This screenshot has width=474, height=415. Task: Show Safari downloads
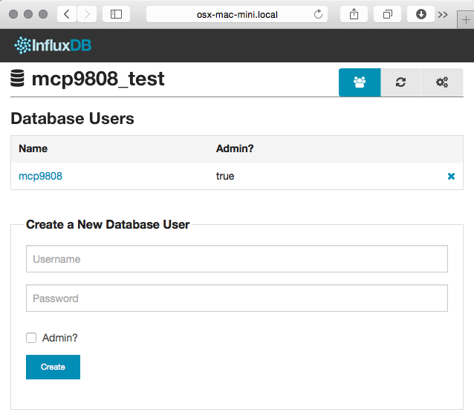click(x=421, y=14)
